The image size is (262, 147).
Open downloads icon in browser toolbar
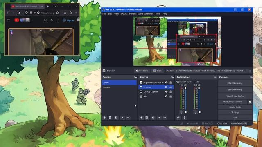click(65, 13)
